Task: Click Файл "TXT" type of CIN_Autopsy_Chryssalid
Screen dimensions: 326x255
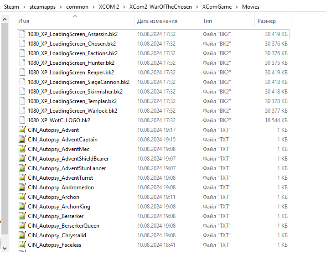Action: point(217,235)
